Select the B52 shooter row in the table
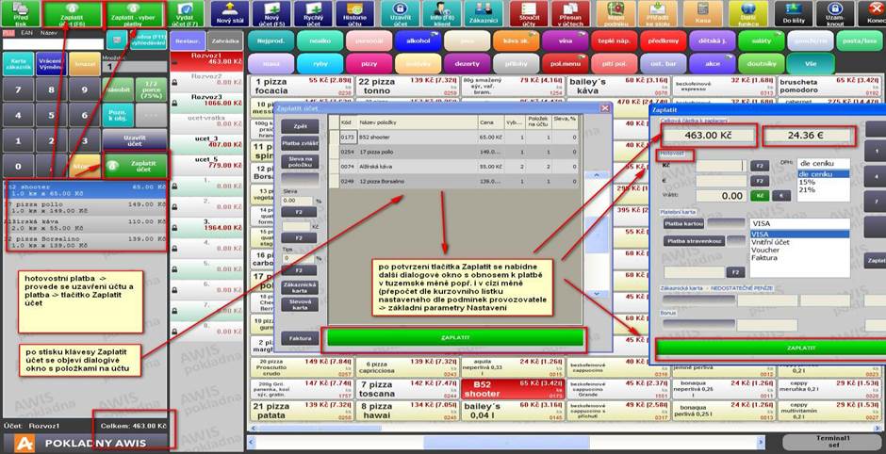The width and height of the screenshot is (886, 454). pyautogui.click(x=453, y=138)
